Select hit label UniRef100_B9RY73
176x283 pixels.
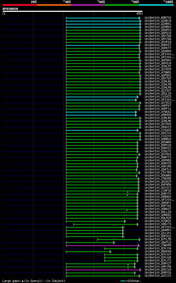[158, 157]
